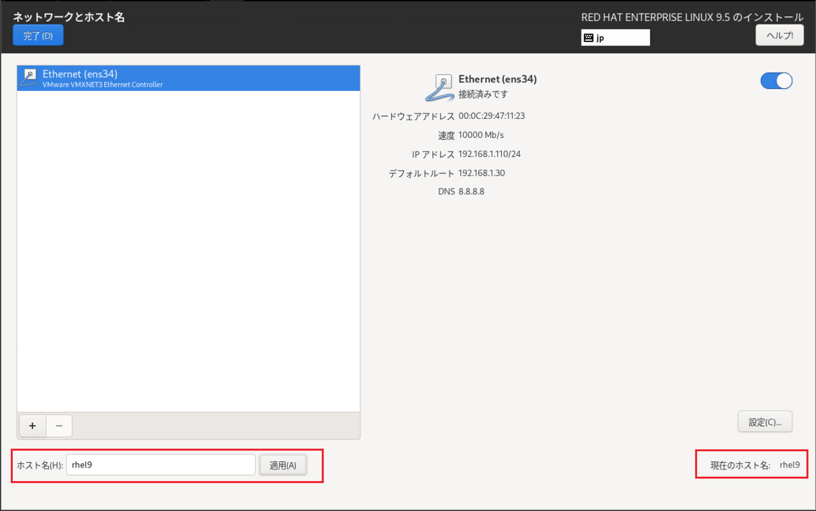Image resolution: width=816 pixels, height=511 pixels.
Task: Click the ホスト名 input field containing rhel9
Action: [160, 465]
